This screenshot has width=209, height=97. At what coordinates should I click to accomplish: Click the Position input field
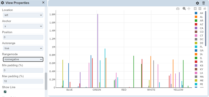[x=23, y=37]
